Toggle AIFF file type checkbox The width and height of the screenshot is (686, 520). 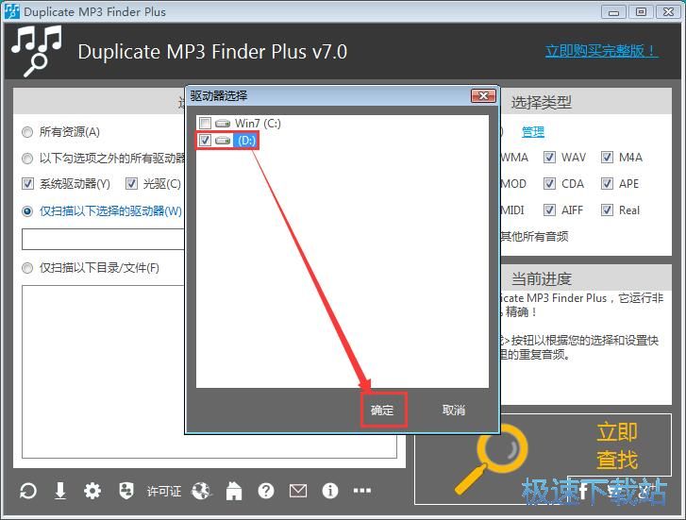tap(549, 210)
